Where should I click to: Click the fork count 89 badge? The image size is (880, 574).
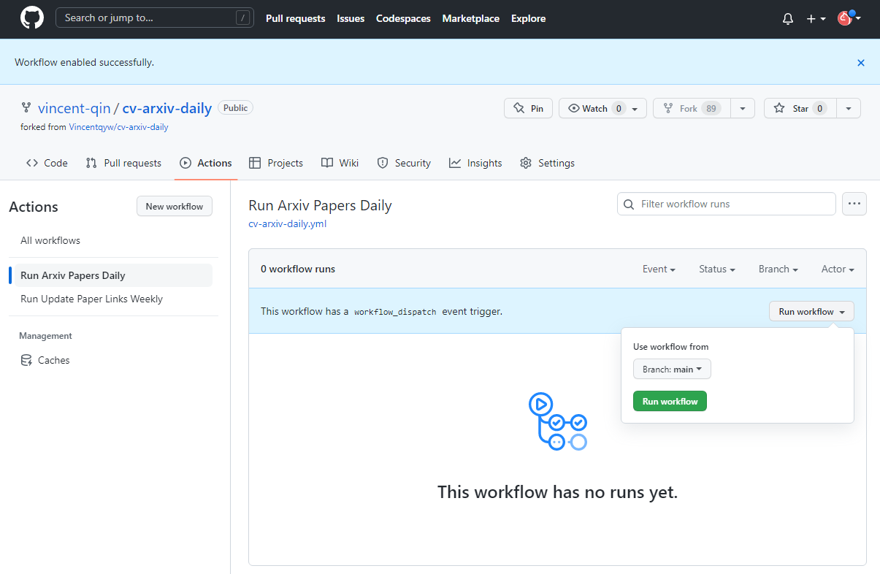711,108
